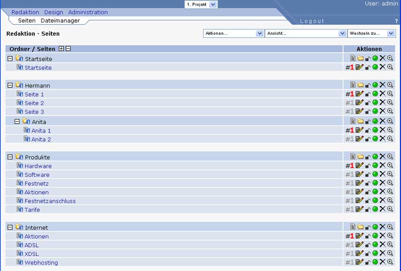Screen dimensions: 401x271
Task: Click delete X icon for Seite 2
Action: coord(382,102)
